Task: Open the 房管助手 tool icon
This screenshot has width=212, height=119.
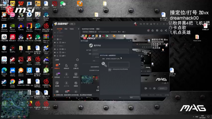Action: point(67,66)
